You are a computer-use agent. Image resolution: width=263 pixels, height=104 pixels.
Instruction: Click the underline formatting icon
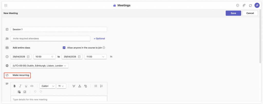(x=26, y=86)
